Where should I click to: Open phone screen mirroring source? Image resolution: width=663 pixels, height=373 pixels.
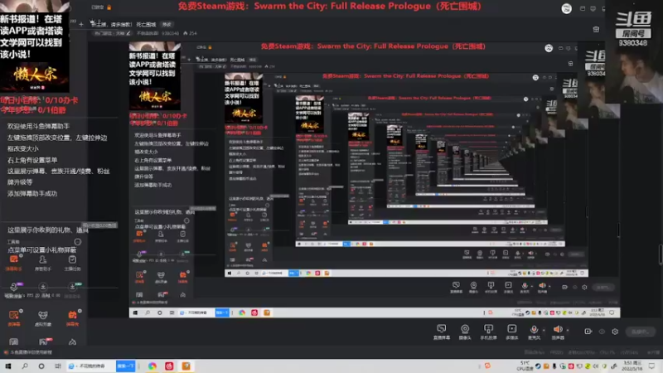tap(488, 332)
